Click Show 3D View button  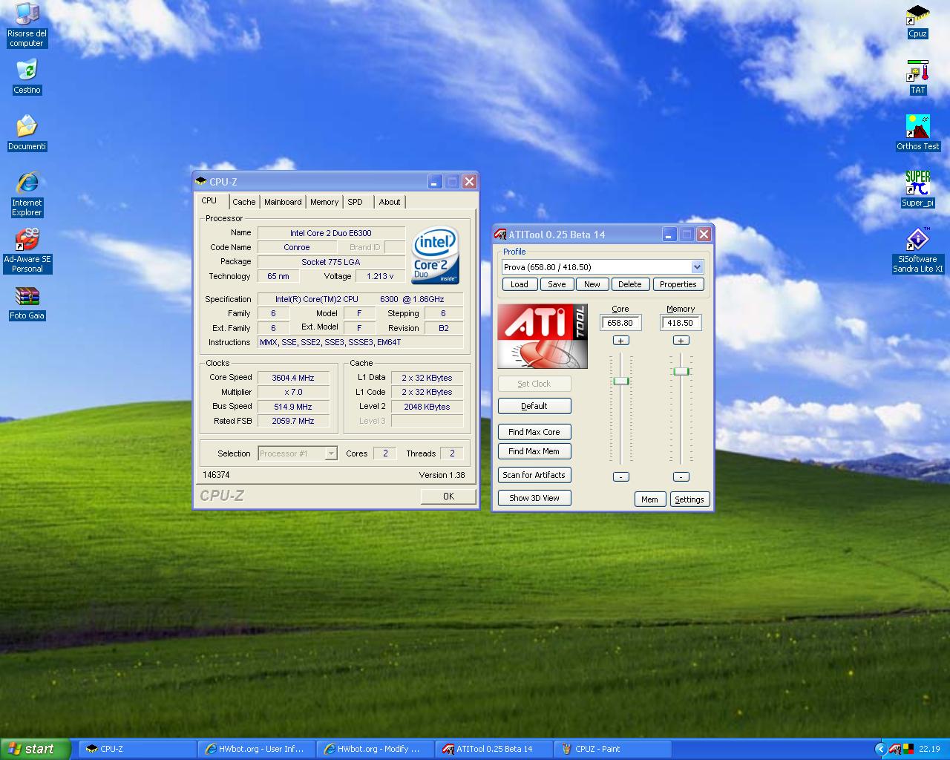(x=534, y=498)
